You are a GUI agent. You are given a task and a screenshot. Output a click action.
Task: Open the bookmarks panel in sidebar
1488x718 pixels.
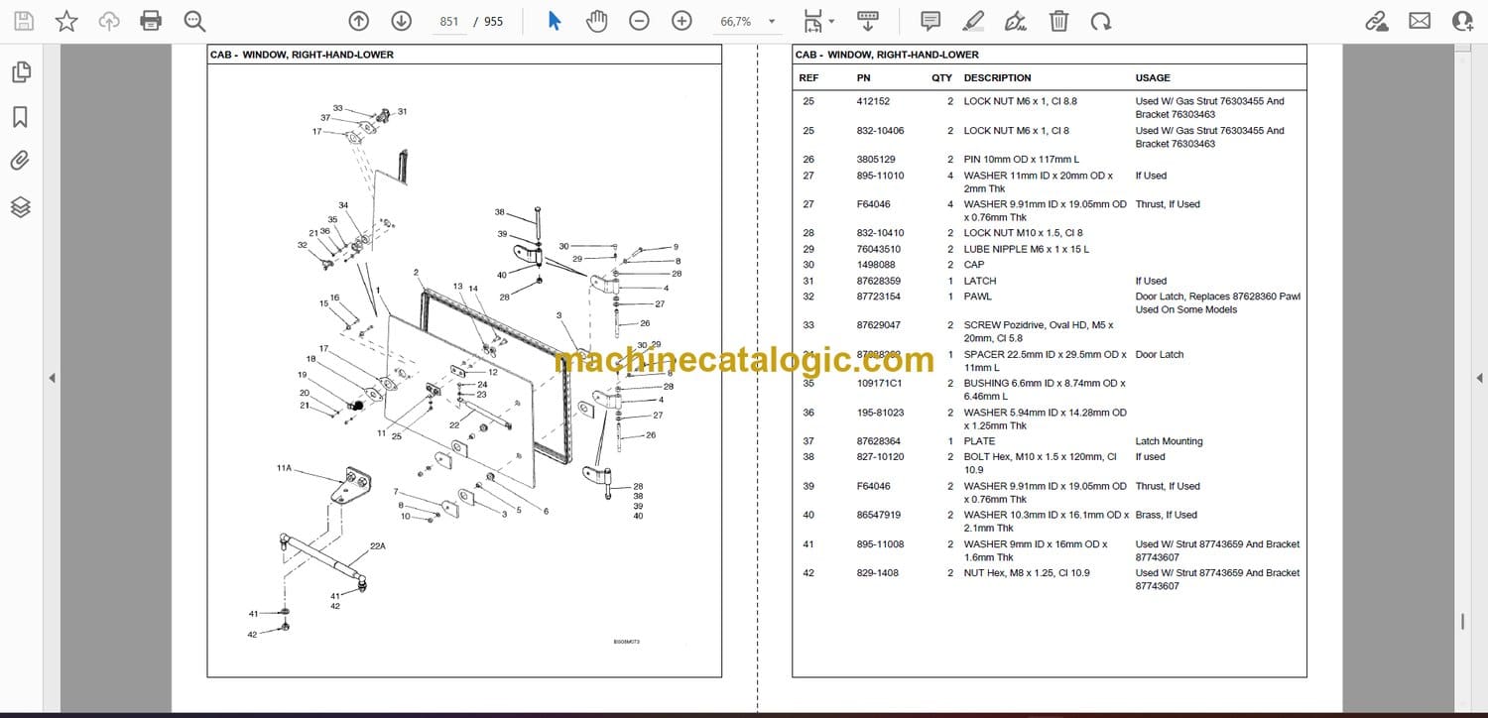(x=21, y=117)
